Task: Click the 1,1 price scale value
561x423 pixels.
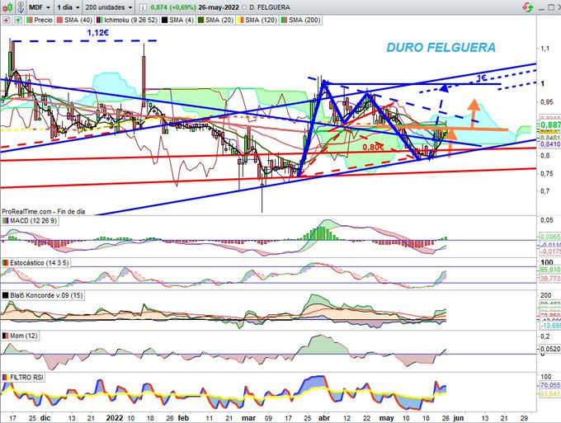Action: pos(544,49)
